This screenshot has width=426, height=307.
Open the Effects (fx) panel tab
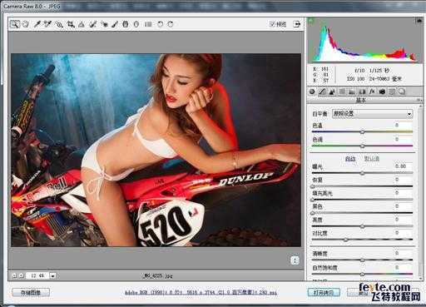[372, 92]
